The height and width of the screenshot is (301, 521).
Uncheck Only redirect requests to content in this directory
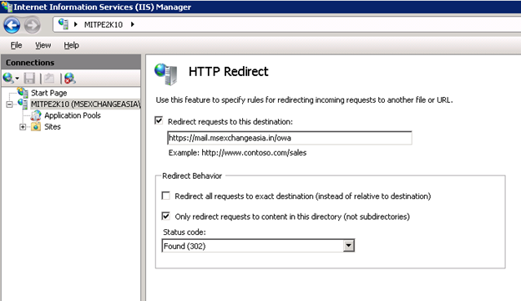(165, 216)
